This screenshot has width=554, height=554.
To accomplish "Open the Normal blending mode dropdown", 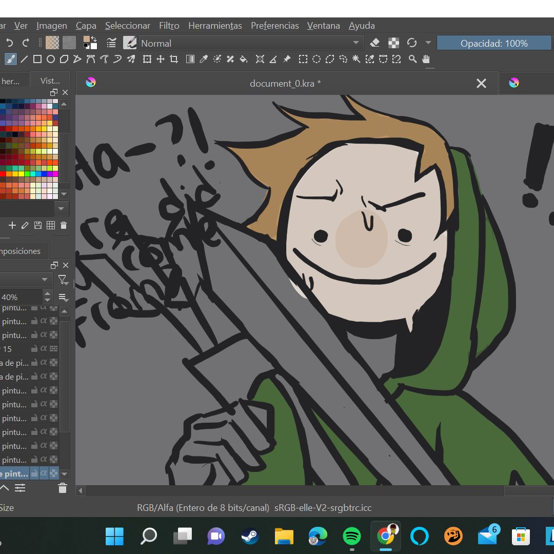I will 251,43.
